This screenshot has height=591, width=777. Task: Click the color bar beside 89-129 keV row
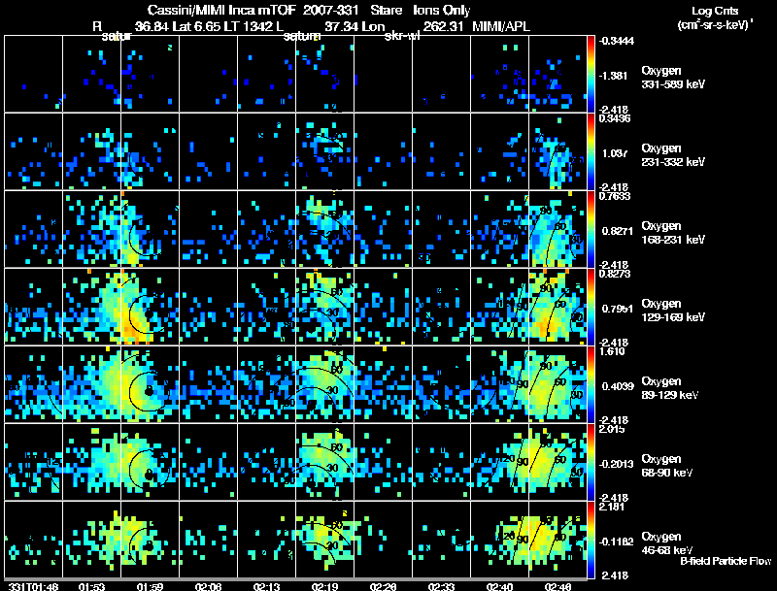tap(591, 384)
